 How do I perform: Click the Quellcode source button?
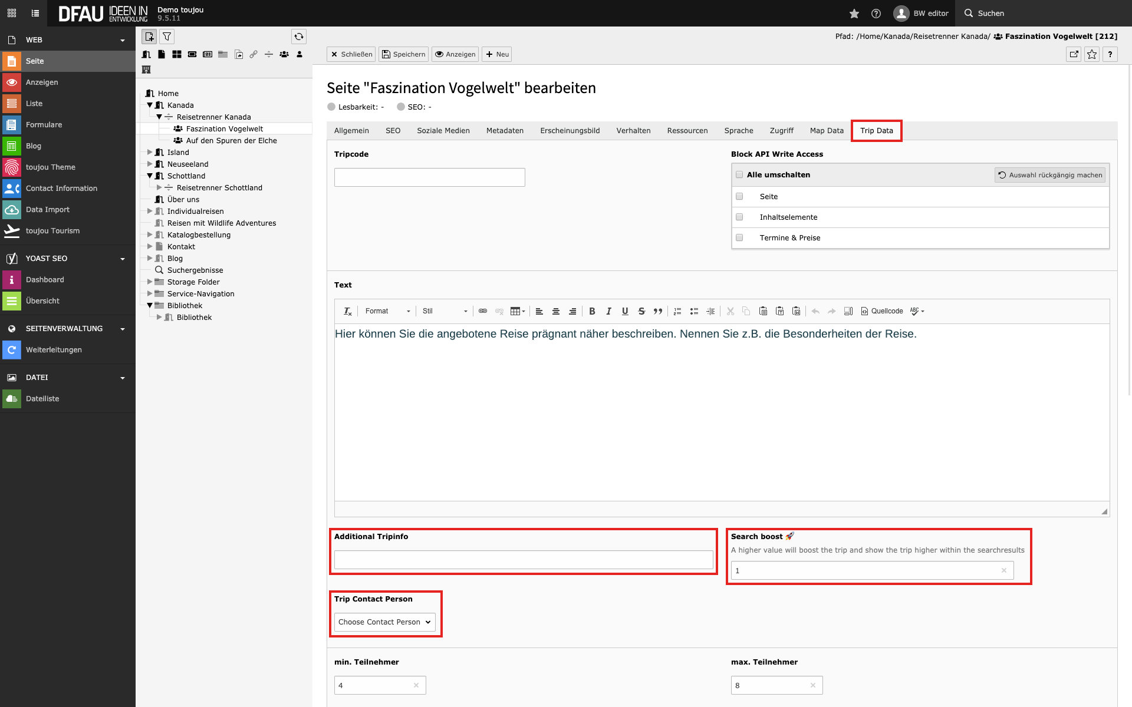pos(882,311)
